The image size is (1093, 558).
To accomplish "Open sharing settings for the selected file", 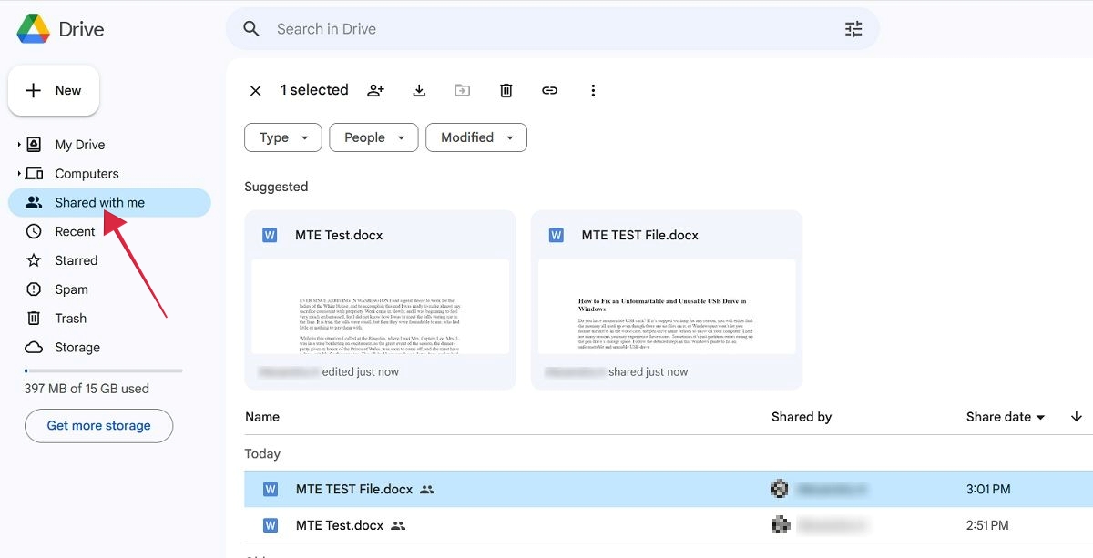I will click(x=375, y=90).
